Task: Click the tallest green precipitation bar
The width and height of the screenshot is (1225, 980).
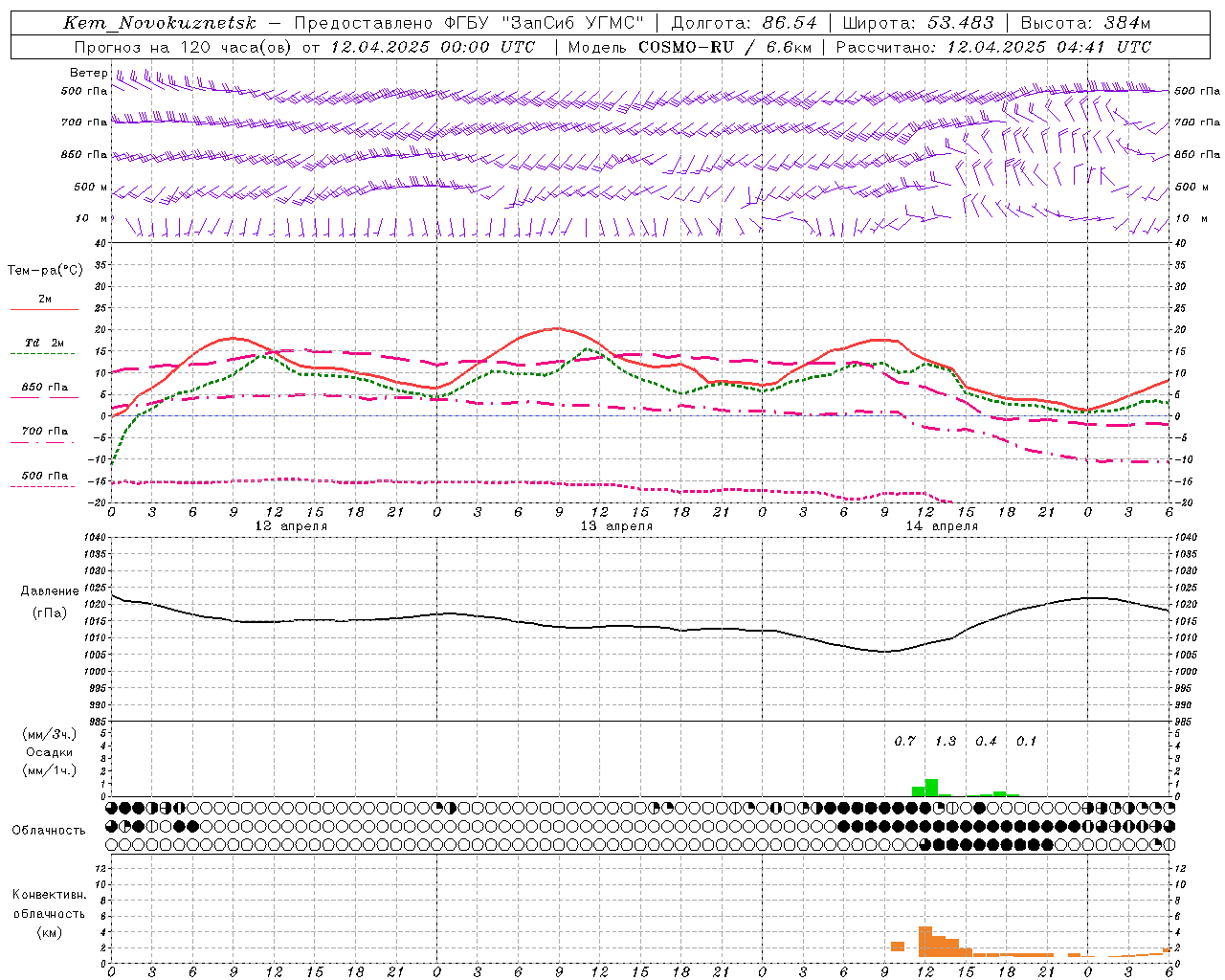Action: pos(931,788)
